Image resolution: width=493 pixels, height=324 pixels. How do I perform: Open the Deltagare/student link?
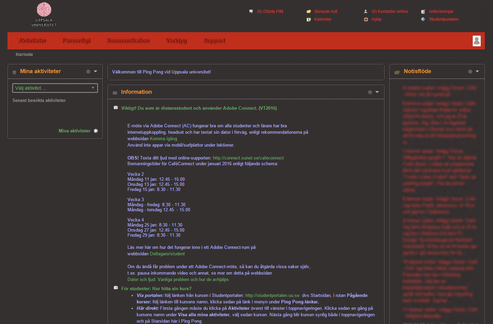tap(167, 254)
